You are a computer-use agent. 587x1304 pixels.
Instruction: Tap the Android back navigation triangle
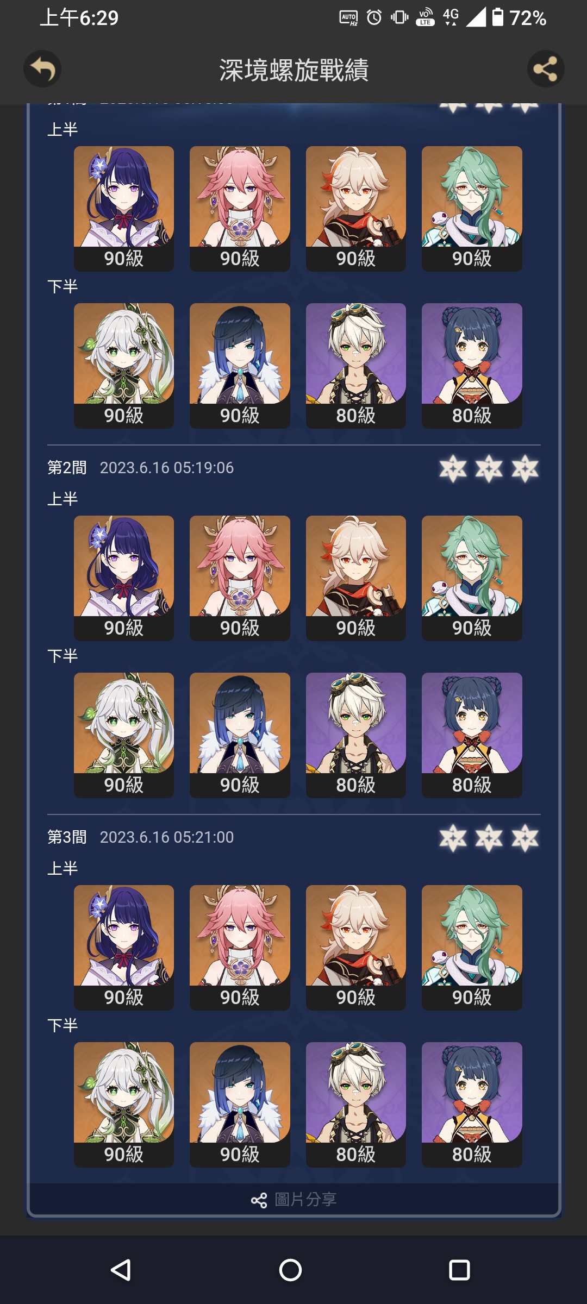click(x=121, y=1270)
